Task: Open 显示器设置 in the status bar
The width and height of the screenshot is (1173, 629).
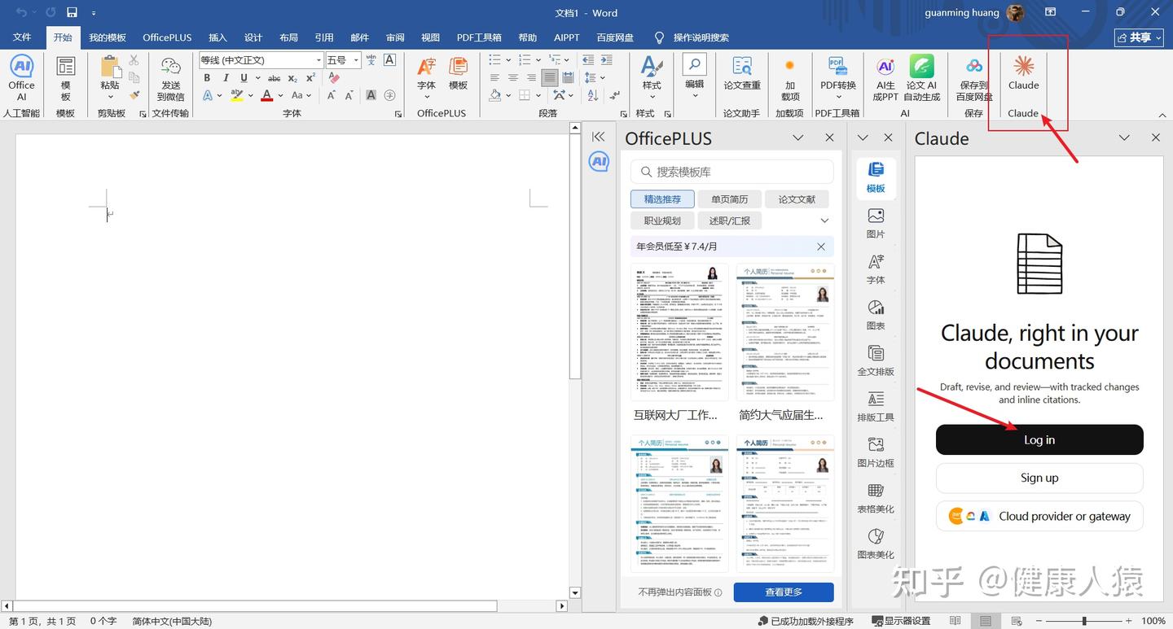Action: tap(901, 621)
